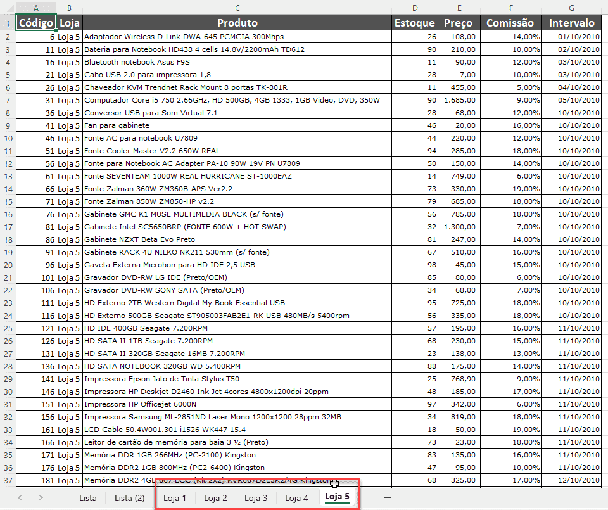Screen dimensions: 608x510
Task: Select stock value 14 for Fonte SEVENTEAM
Action: click(415, 176)
